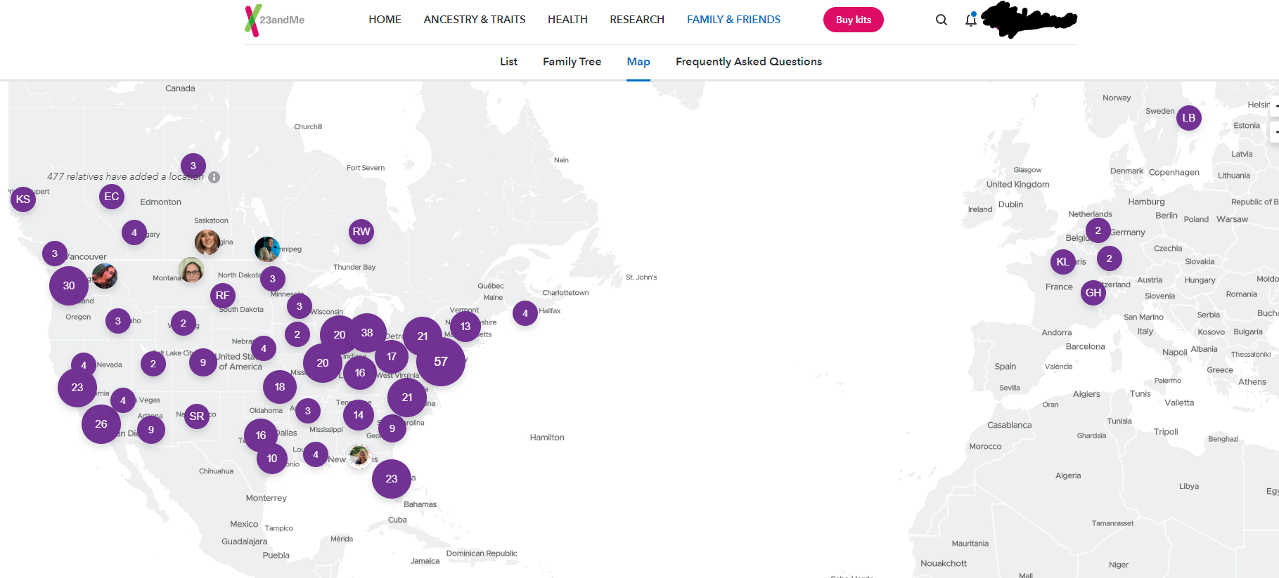1279x578 pixels.
Task: Click the relative photo near Winnipeg
Action: [266, 249]
